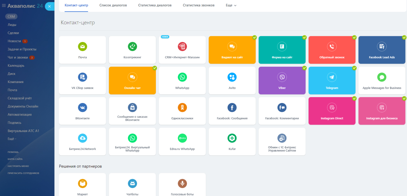Expand the Ещё item in left sidebar
Screen dimensions: 407x196
coord(12,139)
